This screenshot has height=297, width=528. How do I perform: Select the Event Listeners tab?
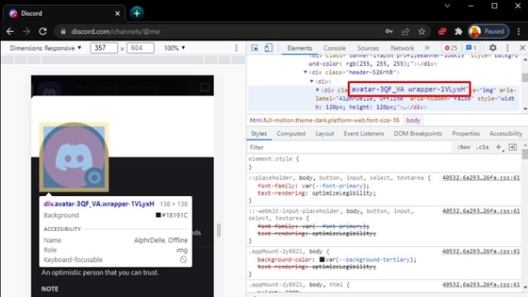click(364, 134)
